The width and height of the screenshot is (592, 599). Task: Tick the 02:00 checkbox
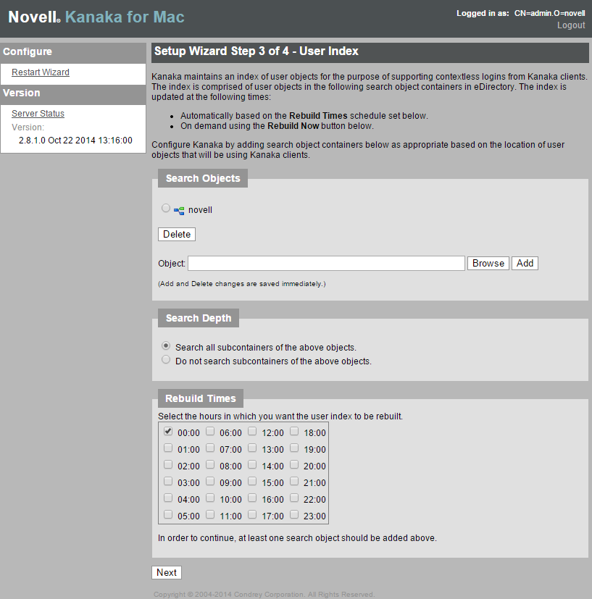pyautogui.click(x=168, y=464)
